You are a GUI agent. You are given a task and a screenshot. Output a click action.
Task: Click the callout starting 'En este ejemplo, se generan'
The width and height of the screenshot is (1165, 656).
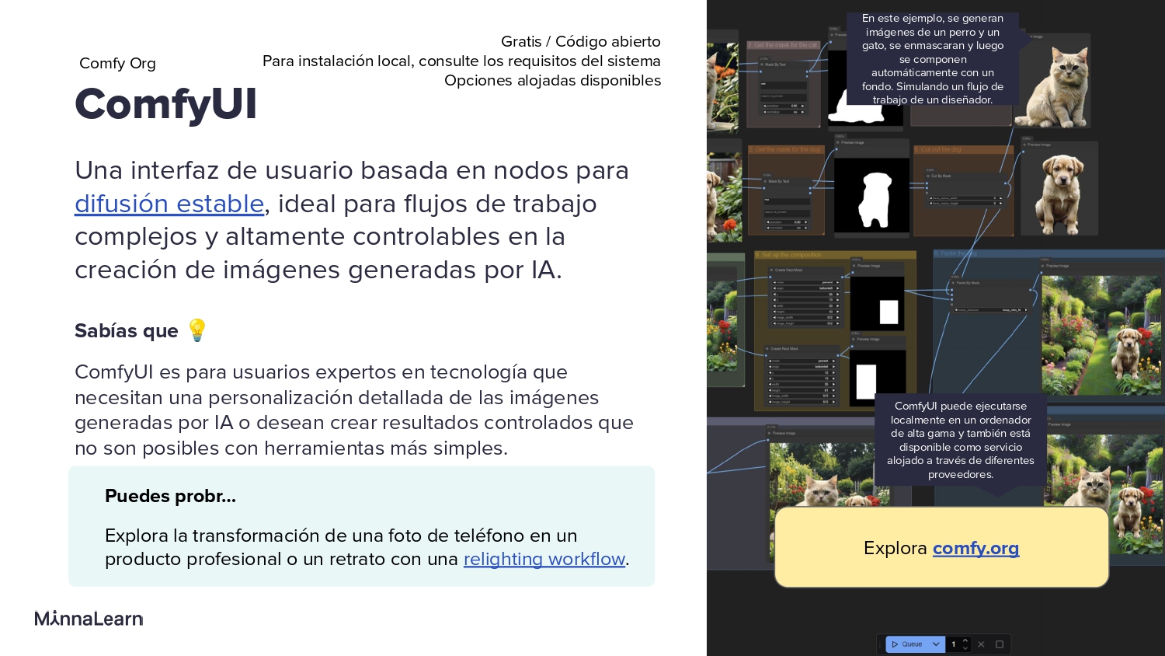932,58
